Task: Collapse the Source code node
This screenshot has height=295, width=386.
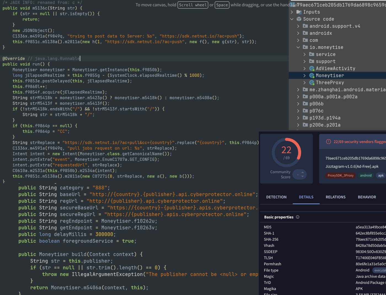Action: click(x=292, y=19)
